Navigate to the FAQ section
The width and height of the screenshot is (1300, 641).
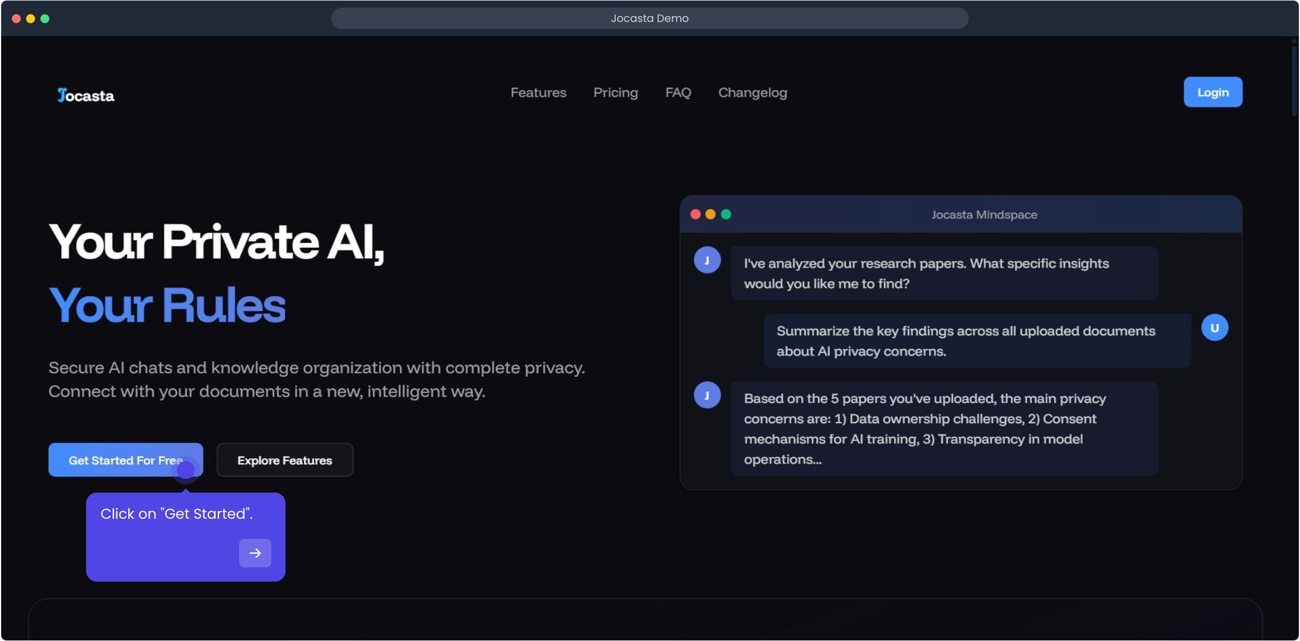678,93
